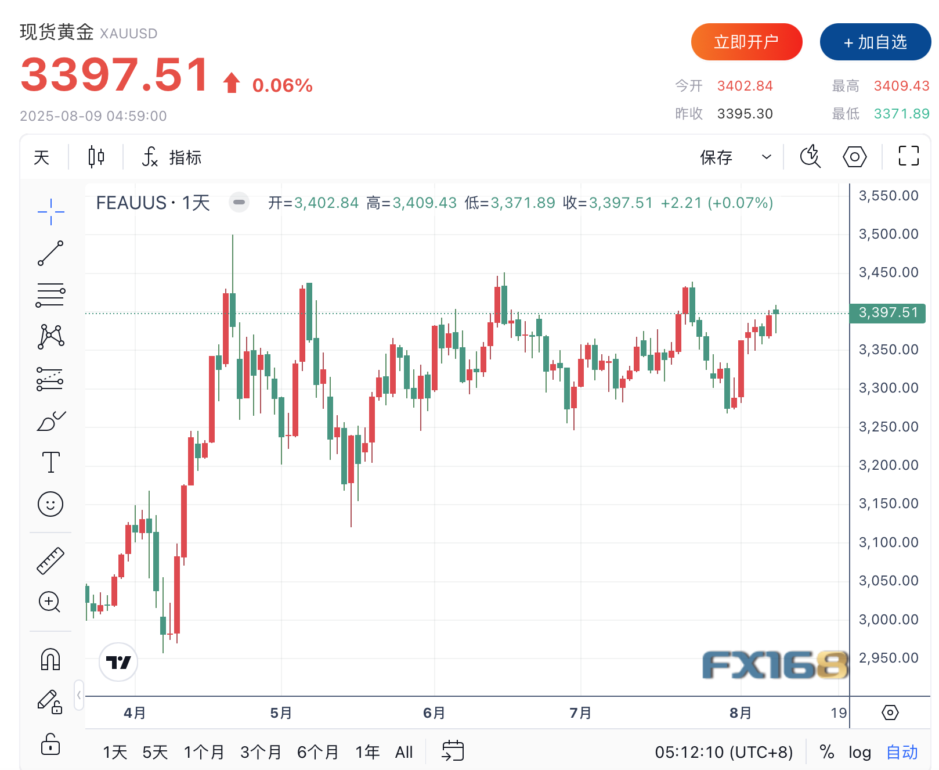Enter fullscreen chart mode
The height and width of the screenshot is (770, 939).
click(908, 156)
